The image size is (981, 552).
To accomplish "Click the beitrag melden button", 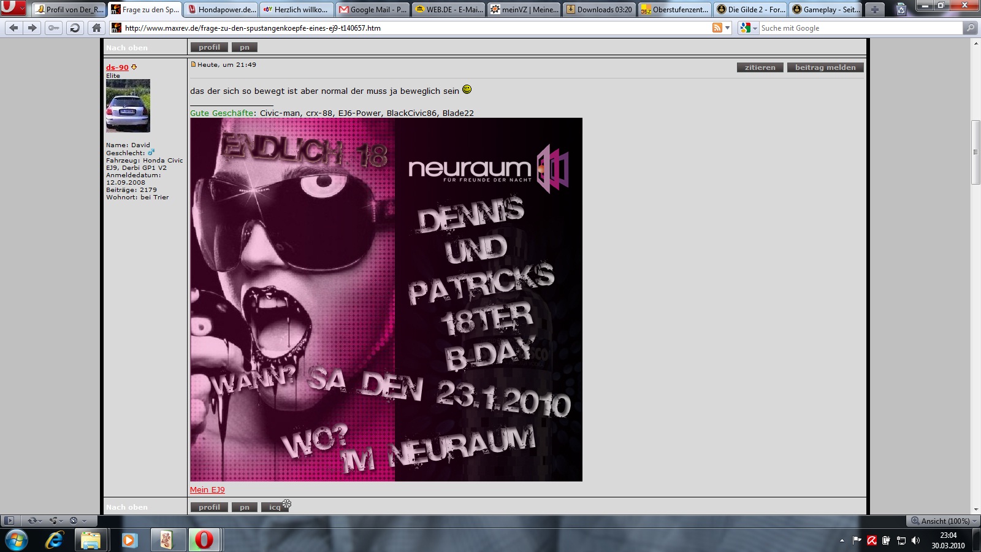I will pos(825,67).
